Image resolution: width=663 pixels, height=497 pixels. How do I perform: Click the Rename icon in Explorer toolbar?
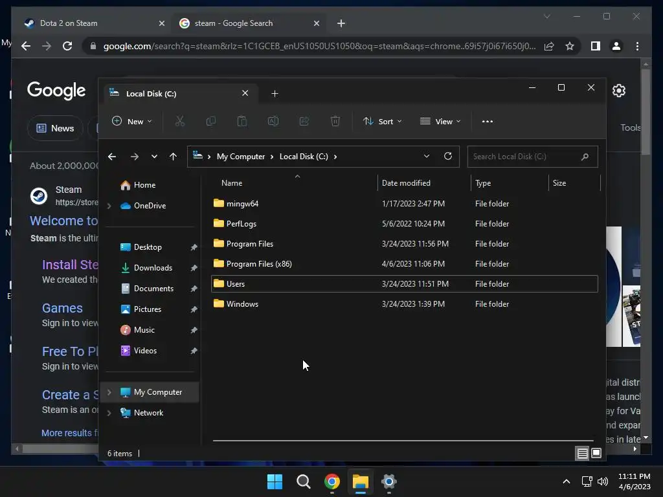pyautogui.click(x=273, y=121)
